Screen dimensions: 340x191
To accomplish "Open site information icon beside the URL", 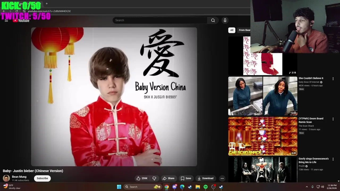I will click(x=24, y=11).
